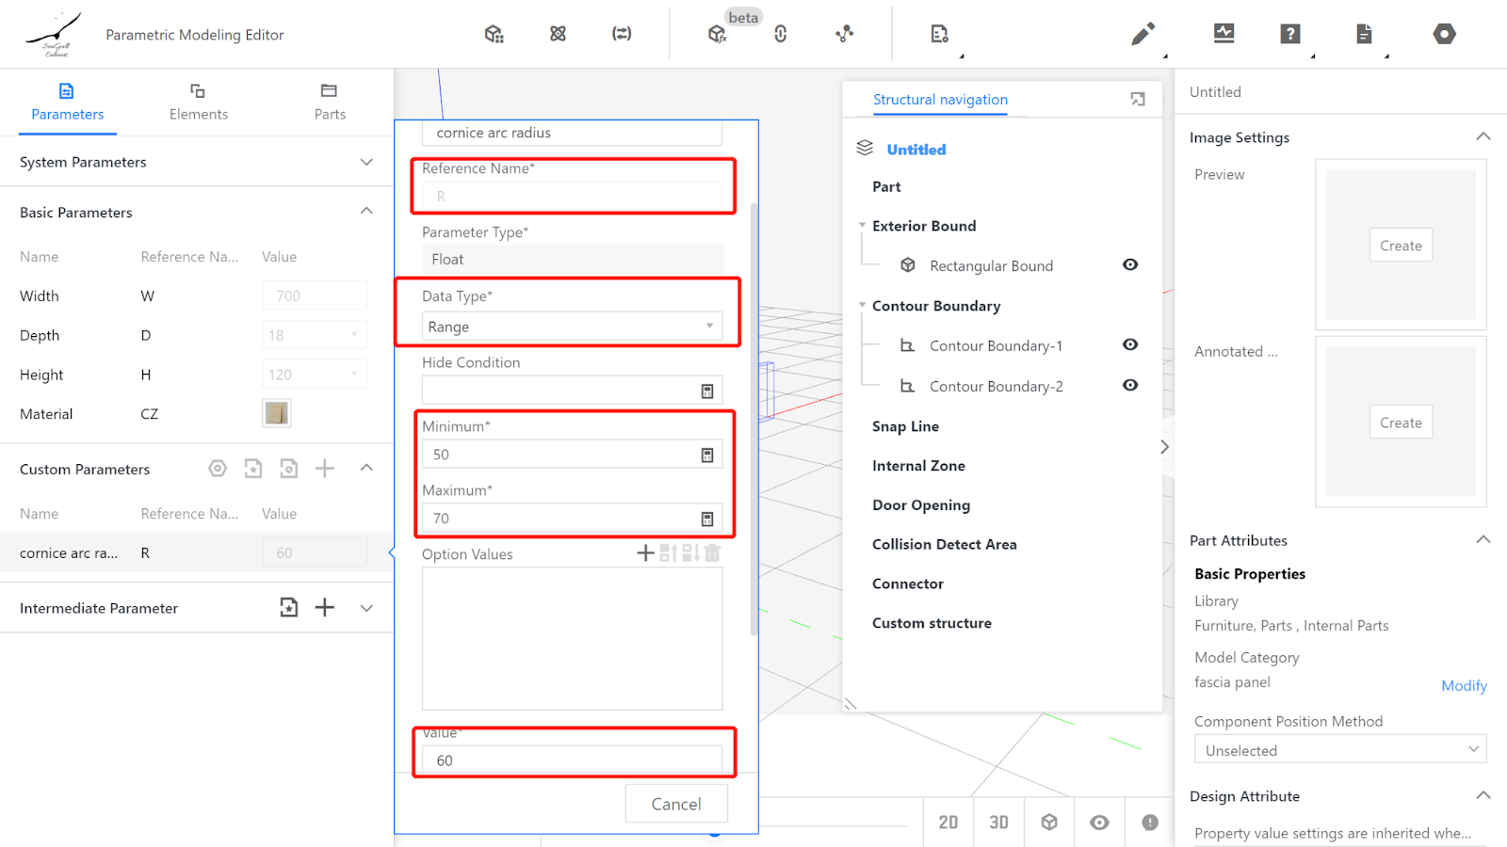Click add Option Values plus icon
Screen dimensions: 1507x847
(x=645, y=553)
